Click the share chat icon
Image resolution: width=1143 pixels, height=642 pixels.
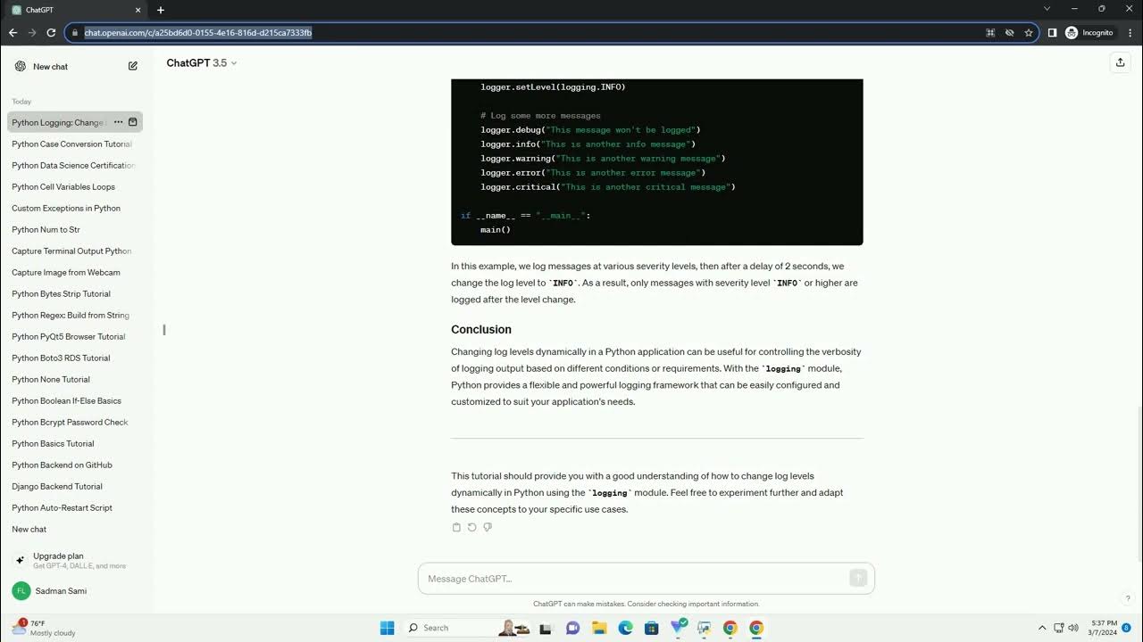click(x=1120, y=62)
